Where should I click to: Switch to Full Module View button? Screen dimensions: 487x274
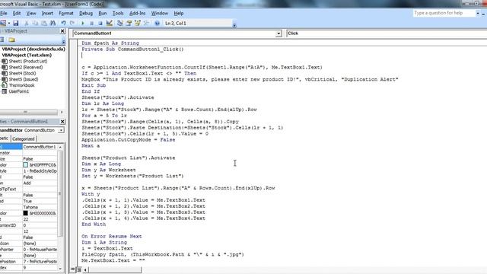79,269
